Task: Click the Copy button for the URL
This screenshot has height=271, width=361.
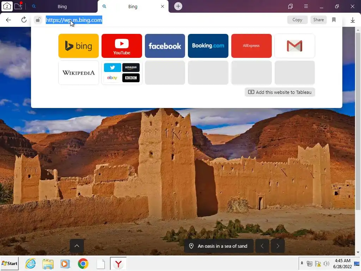Action: click(297, 20)
